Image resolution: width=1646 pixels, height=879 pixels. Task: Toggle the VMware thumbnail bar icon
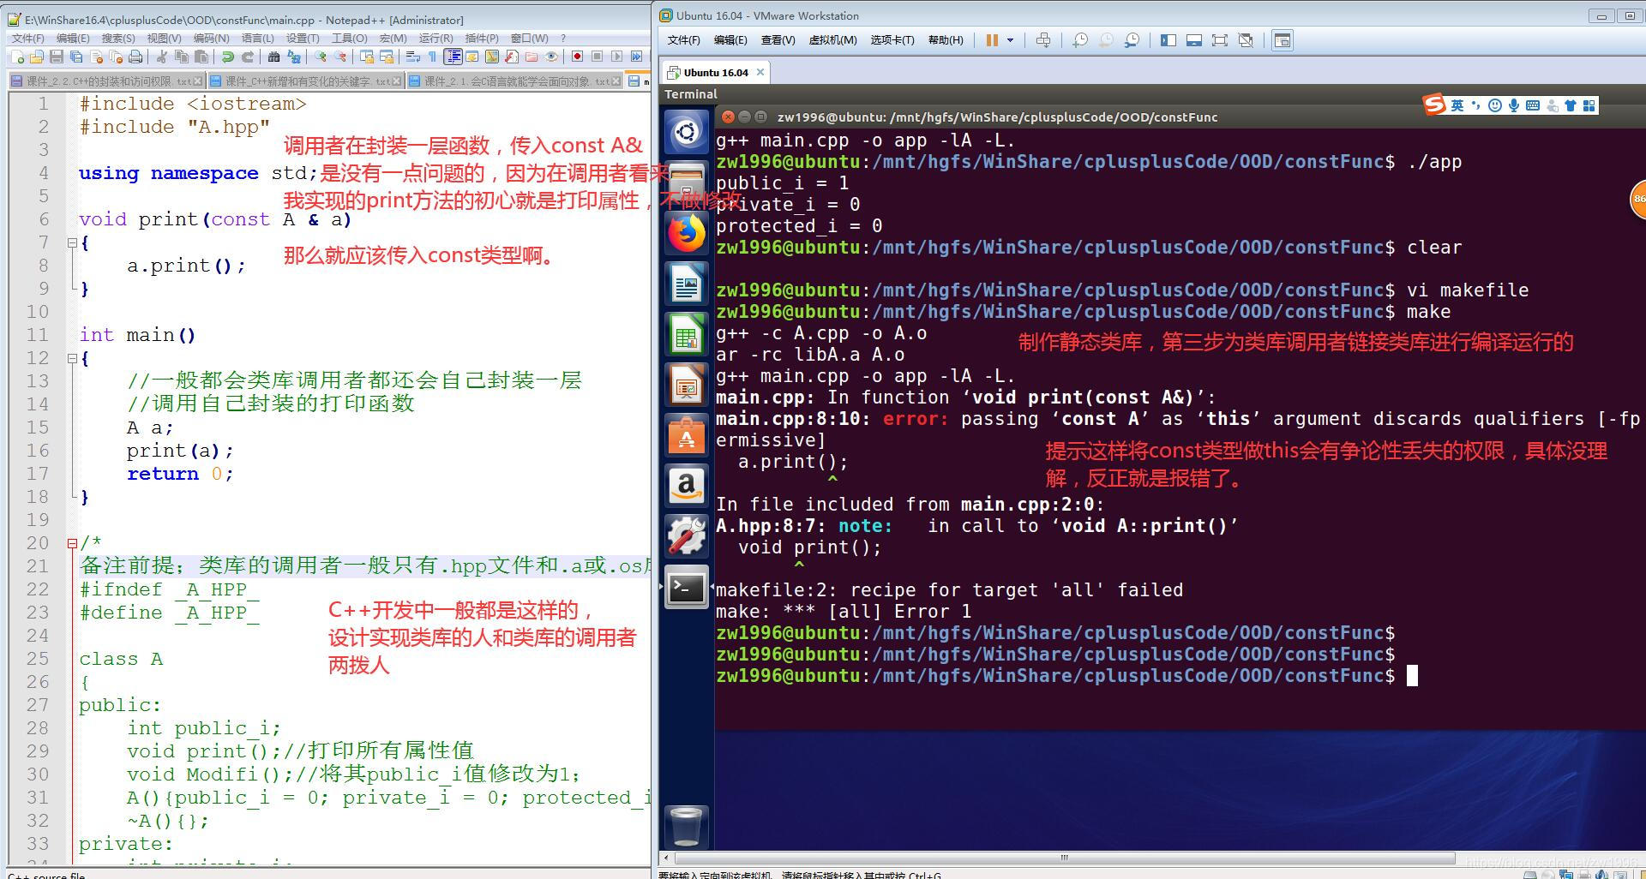pyautogui.click(x=1193, y=40)
